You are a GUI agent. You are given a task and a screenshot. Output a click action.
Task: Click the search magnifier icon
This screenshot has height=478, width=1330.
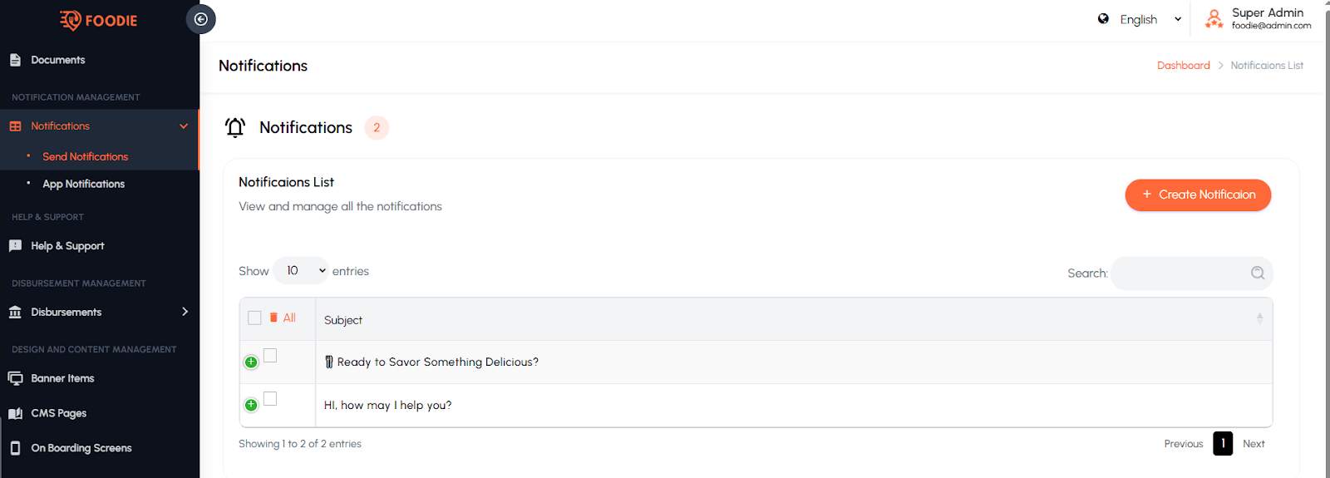(1257, 273)
